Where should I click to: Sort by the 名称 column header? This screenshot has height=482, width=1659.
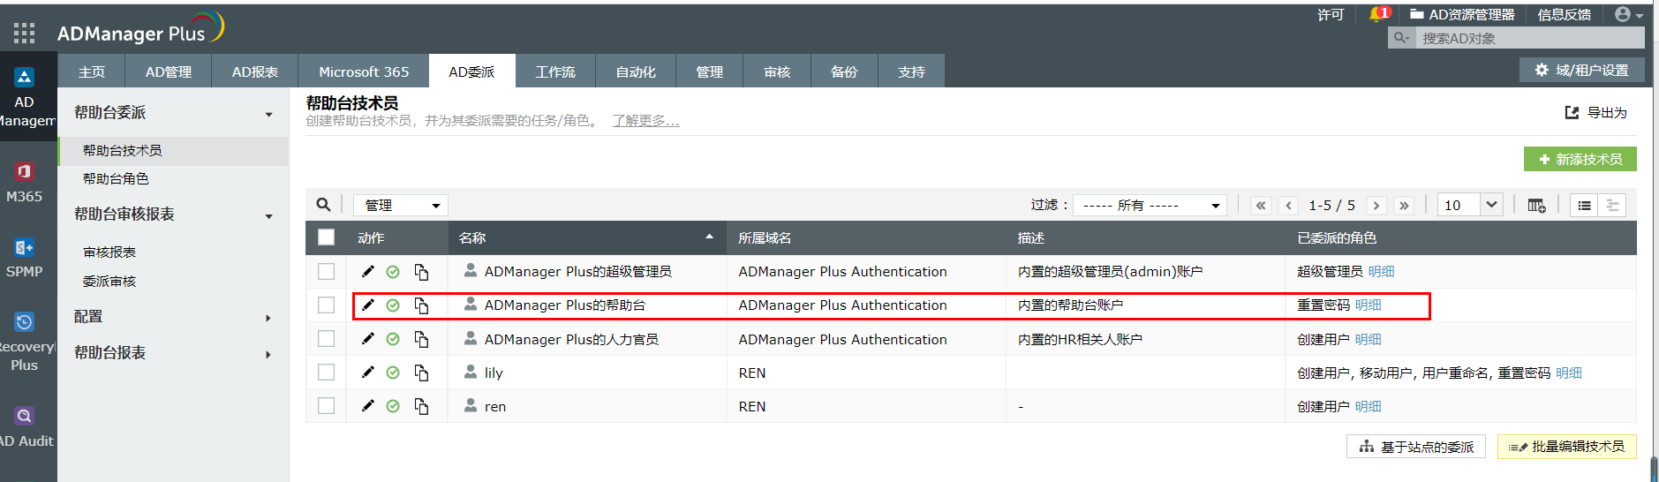click(587, 237)
